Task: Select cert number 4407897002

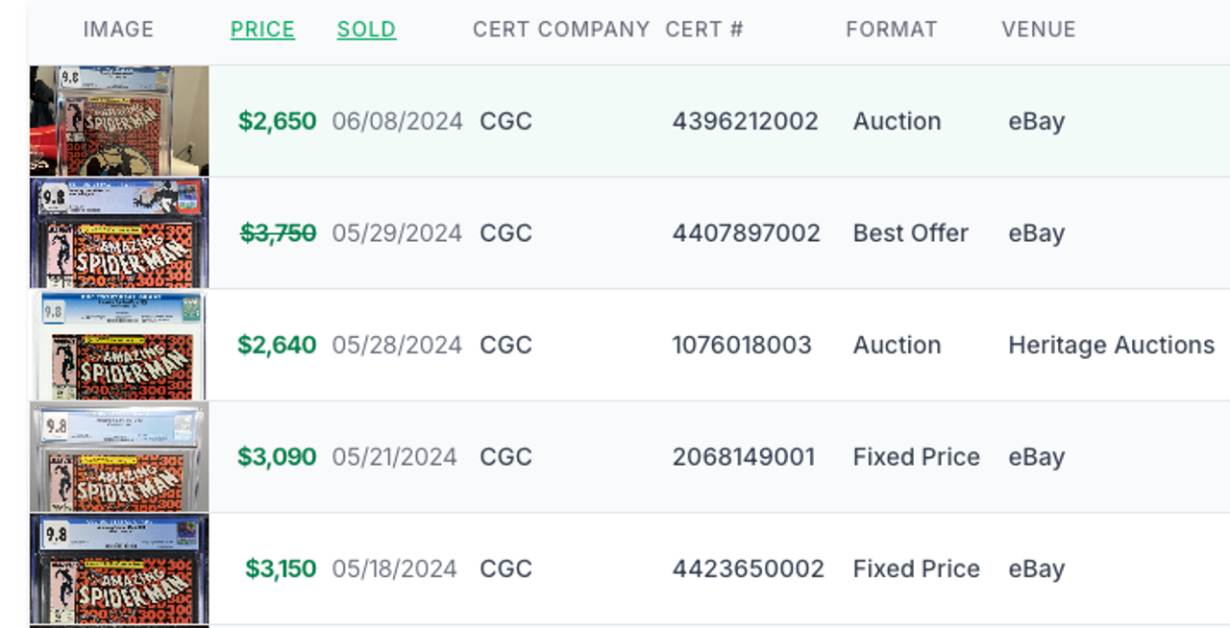Action: point(747,233)
